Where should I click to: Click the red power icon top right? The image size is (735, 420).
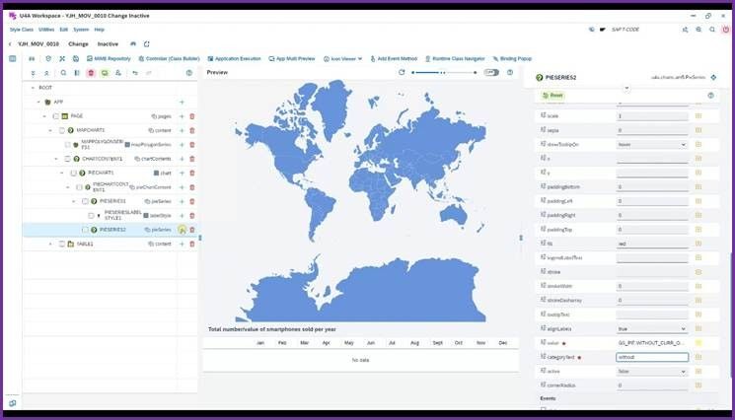pyautogui.click(x=725, y=29)
